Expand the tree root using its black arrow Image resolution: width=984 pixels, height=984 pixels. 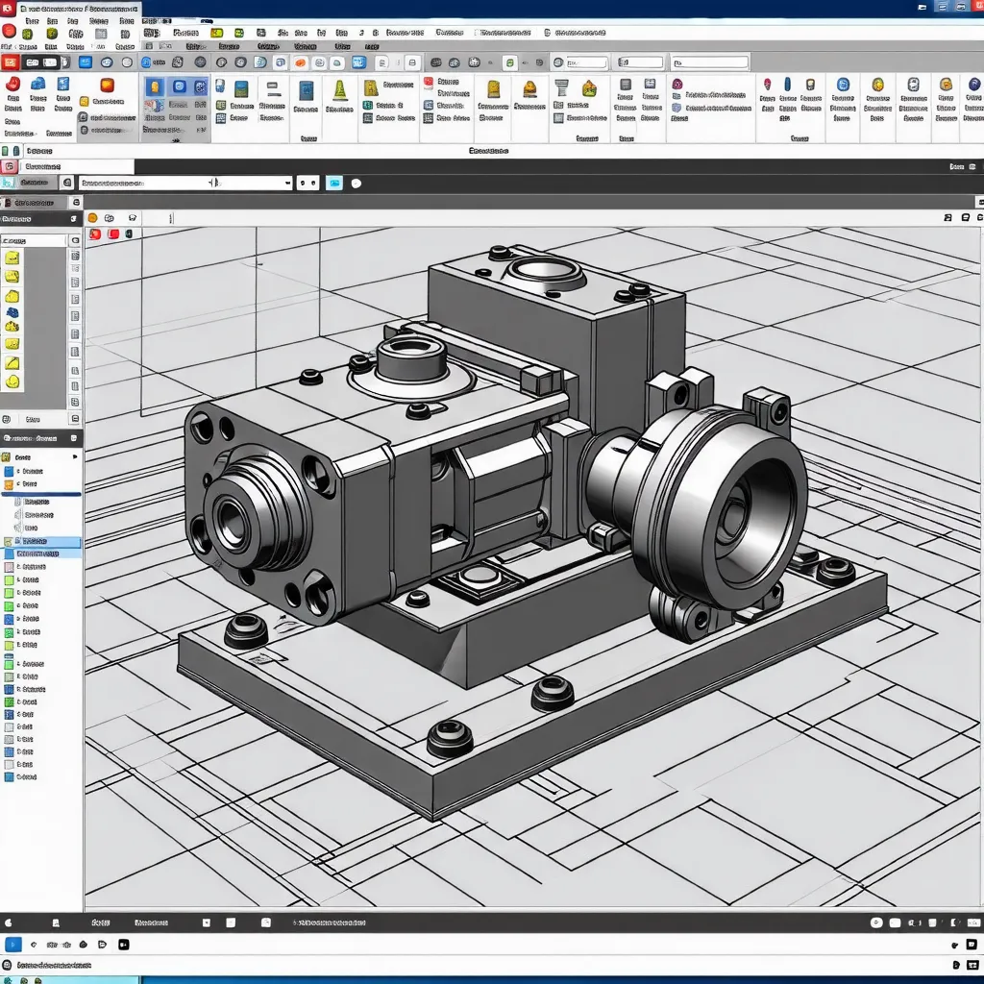click(75, 456)
